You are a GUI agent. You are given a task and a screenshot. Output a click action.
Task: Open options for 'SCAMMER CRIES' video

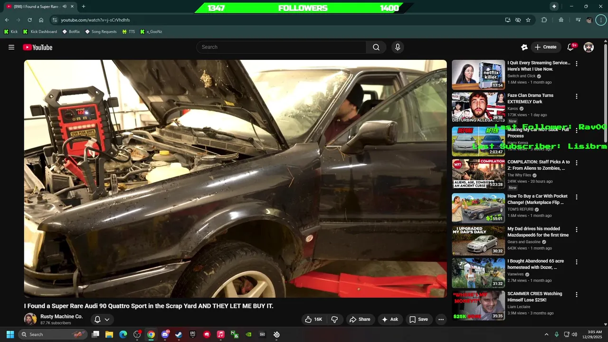coord(577,294)
